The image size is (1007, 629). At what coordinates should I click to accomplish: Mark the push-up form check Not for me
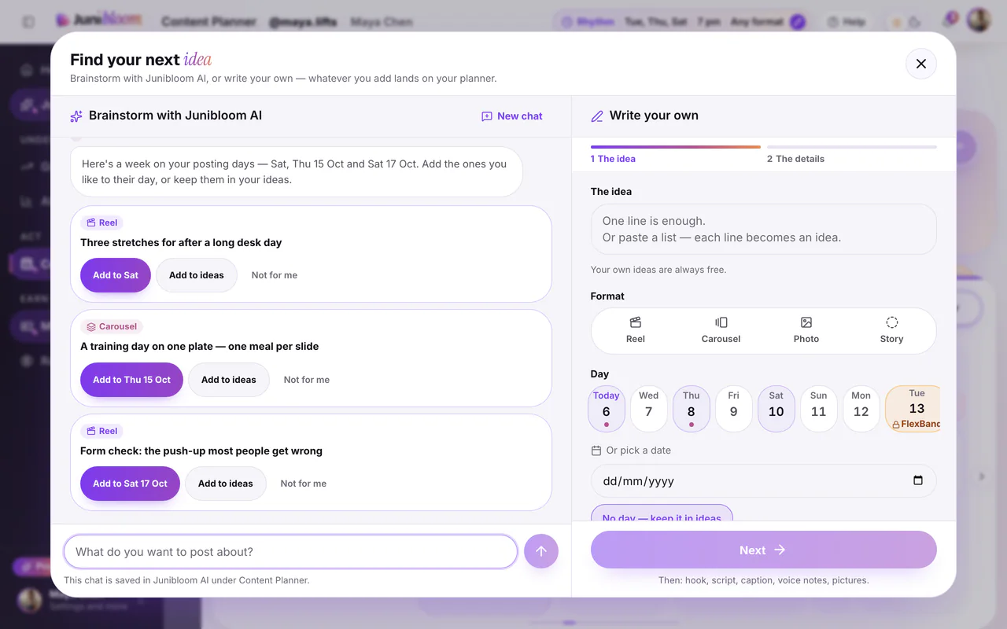[x=304, y=484]
